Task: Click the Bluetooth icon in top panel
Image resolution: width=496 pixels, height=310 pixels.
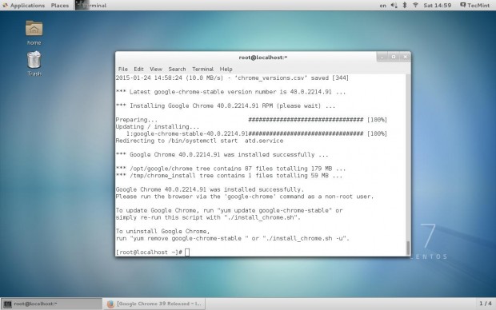Action: (x=405, y=6)
